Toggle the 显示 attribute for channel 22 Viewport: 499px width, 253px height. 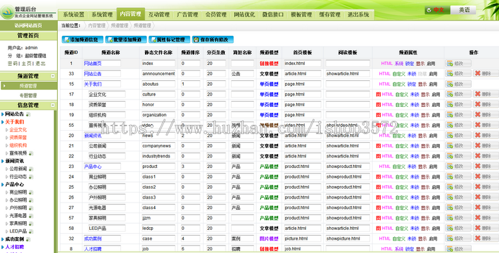425,156
